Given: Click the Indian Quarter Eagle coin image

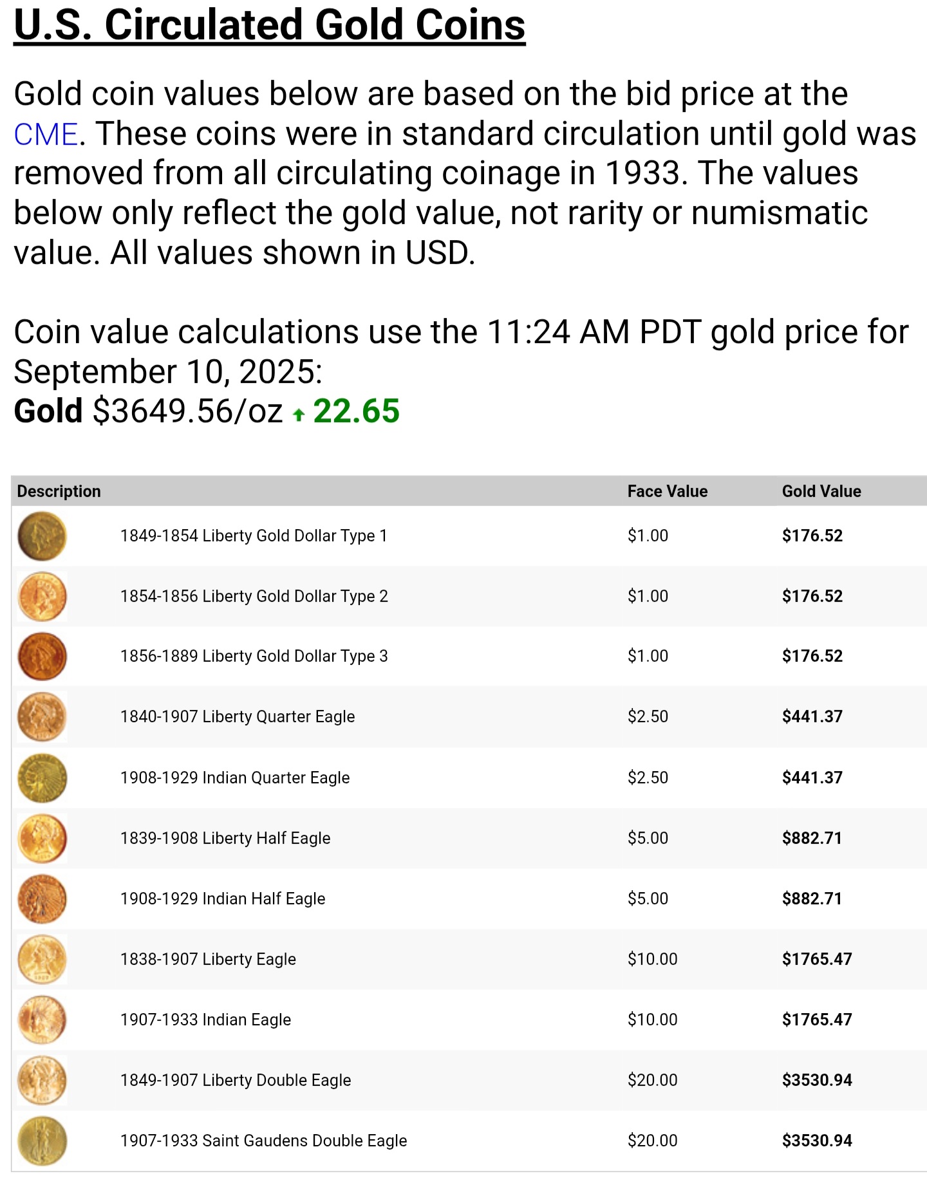Looking at the screenshot, I should click(x=42, y=778).
